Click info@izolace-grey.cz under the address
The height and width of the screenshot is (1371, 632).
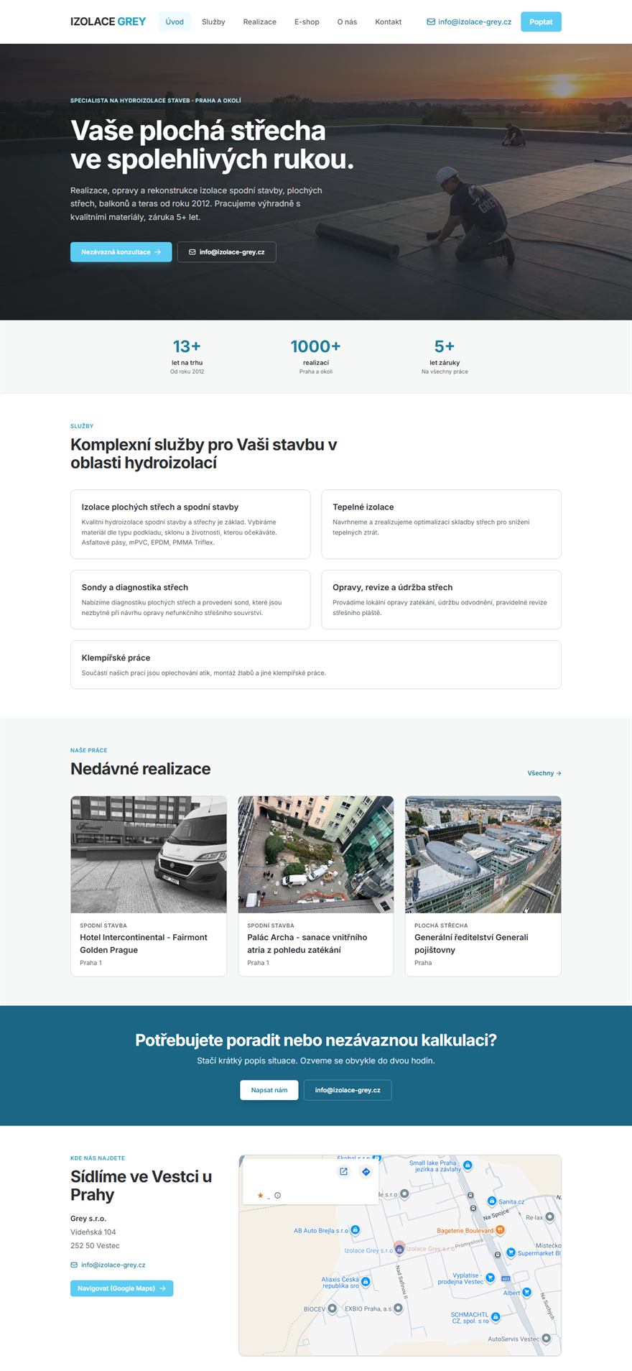click(113, 1265)
